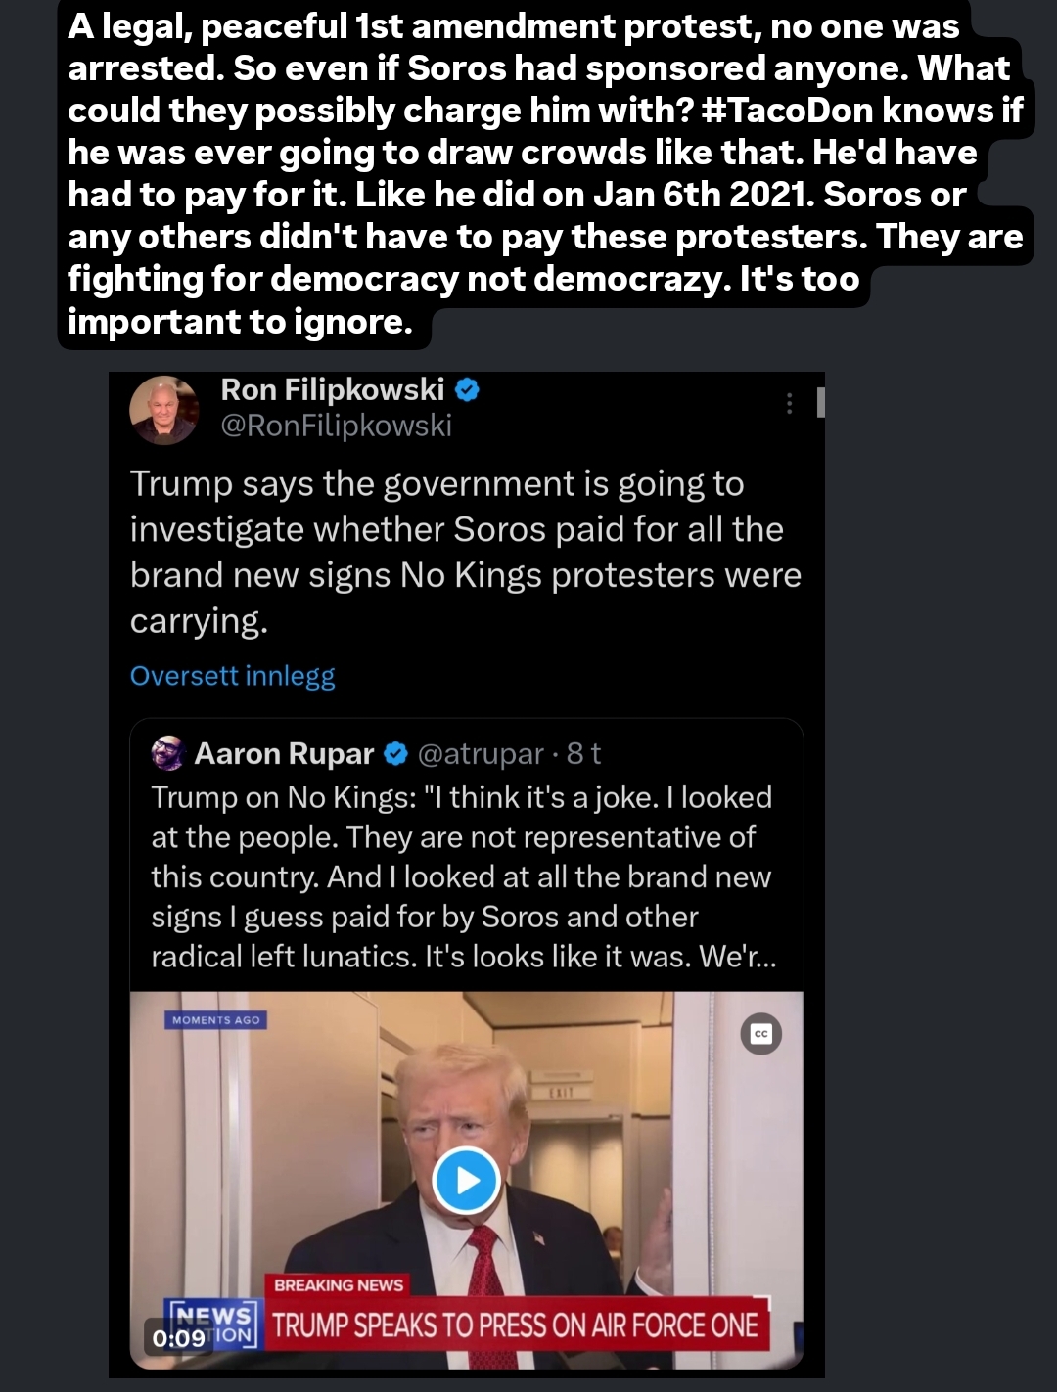Click the 0:09 video duration badge
This screenshot has height=1392, width=1057.
coord(179,1337)
